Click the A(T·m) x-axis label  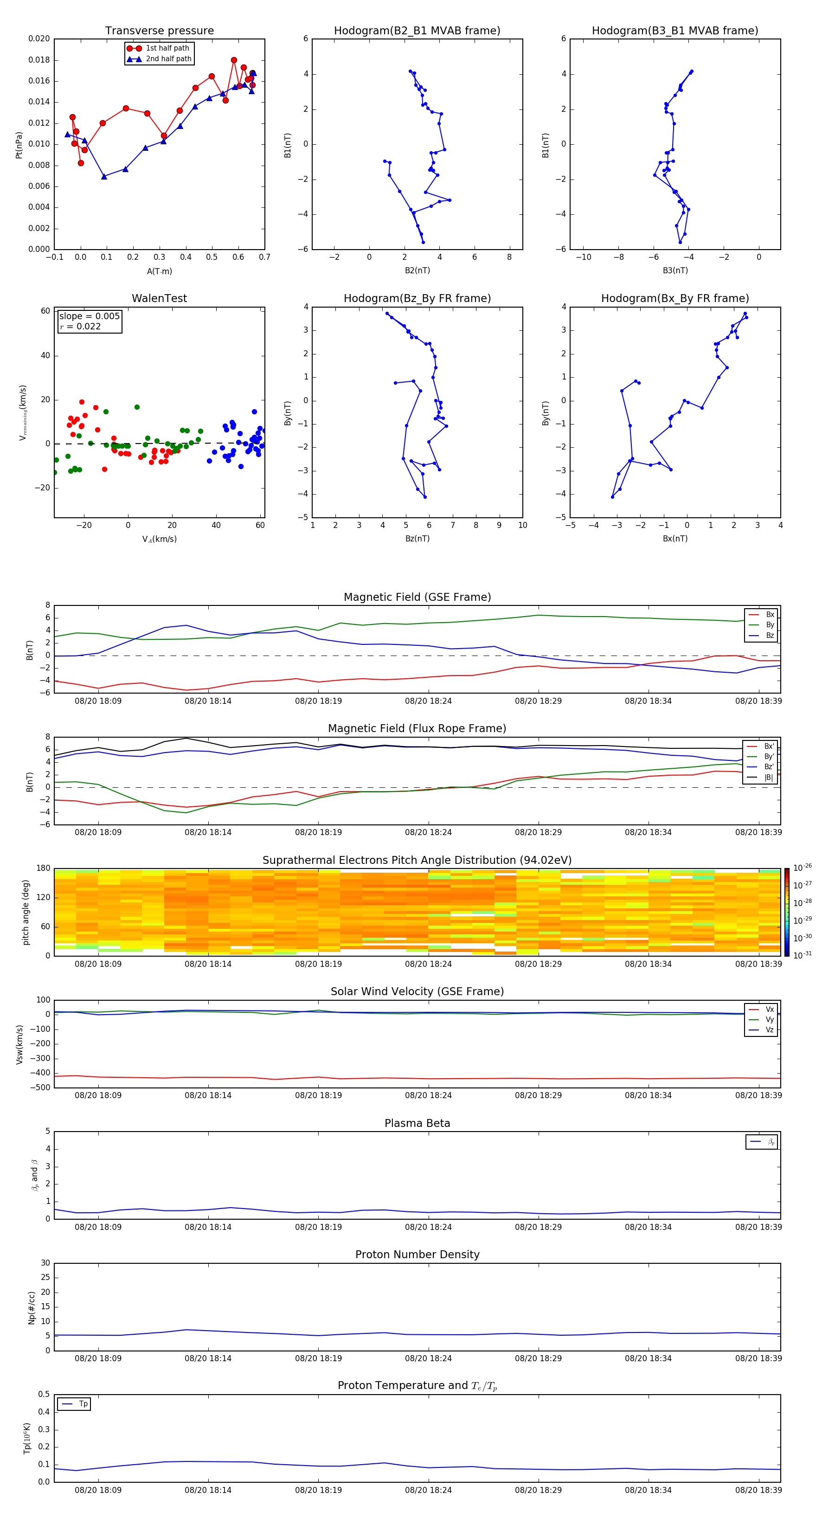coord(159,271)
